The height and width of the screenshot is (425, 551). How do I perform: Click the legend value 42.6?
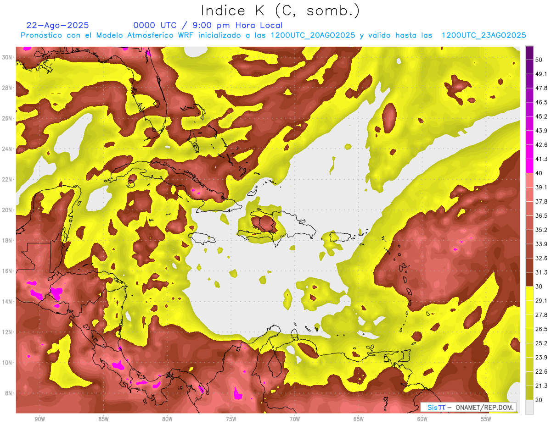click(x=541, y=145)
